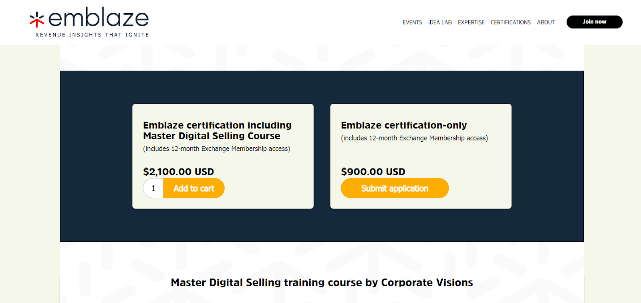Click the 'Emblaze certification including Master Digital Selling Course' title
Image resolution: width=641 pixels, height=303 pixels.
tap(217, 130)
